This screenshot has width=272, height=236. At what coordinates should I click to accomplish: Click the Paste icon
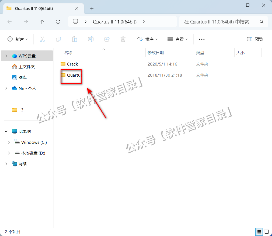tap(75, 39)
